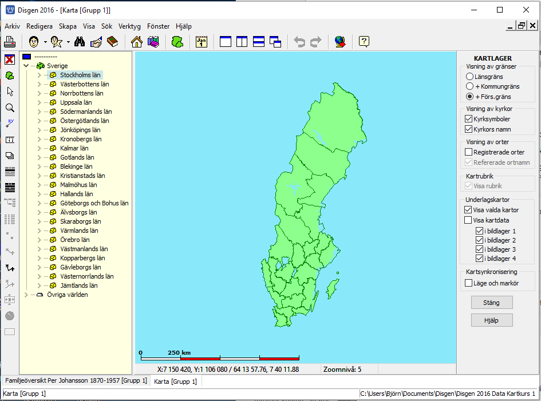Open the Redigera menu
541x401 pixels.
click(x=40, y=26)
